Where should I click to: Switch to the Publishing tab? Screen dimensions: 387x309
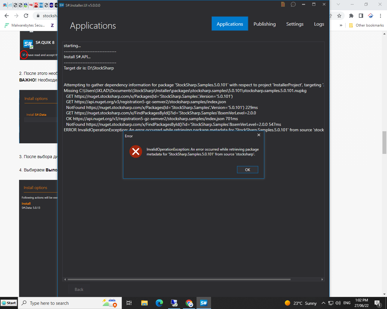(265, 24)
